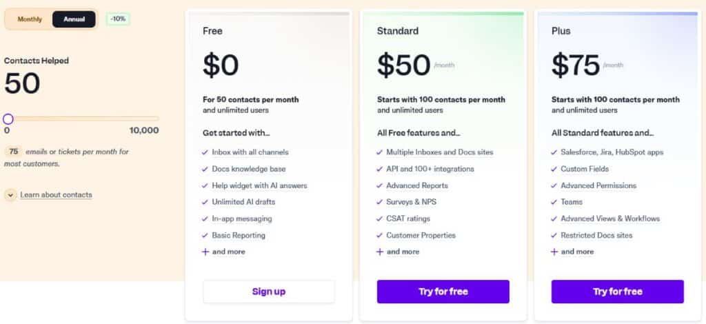Expand 'and more' plus icon in Plus plan
The height and width of the screenshot is (324, 706).
[x=554, y=252]
